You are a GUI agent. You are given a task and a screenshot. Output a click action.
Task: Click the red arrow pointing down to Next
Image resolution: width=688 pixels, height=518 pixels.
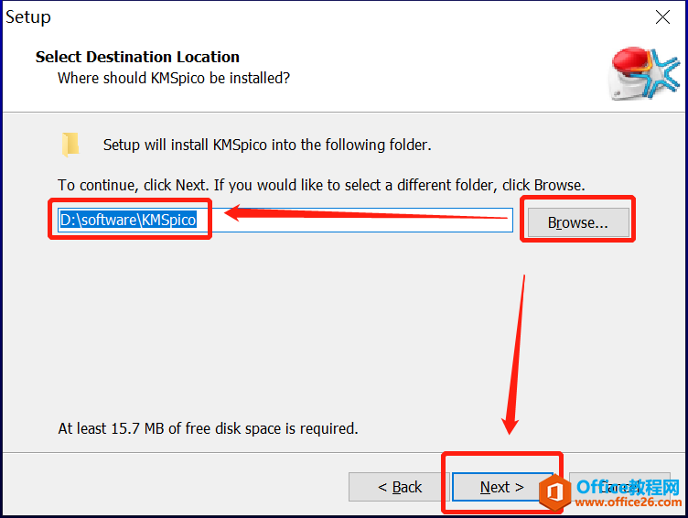[x=514, y=355]
